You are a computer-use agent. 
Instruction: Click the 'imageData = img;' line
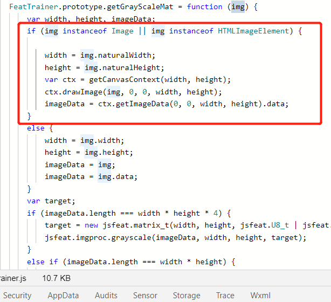click(x=80, y=164)
